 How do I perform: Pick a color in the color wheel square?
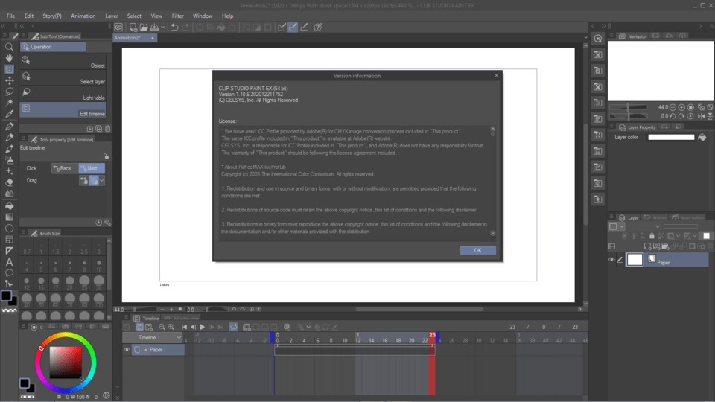[x=66, y=363]
